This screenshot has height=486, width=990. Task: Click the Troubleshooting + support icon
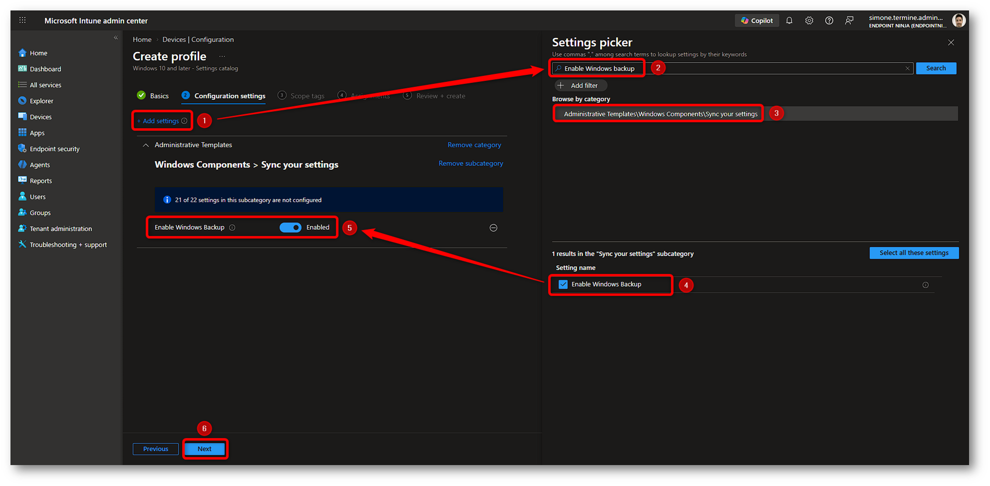click(22, 244)
